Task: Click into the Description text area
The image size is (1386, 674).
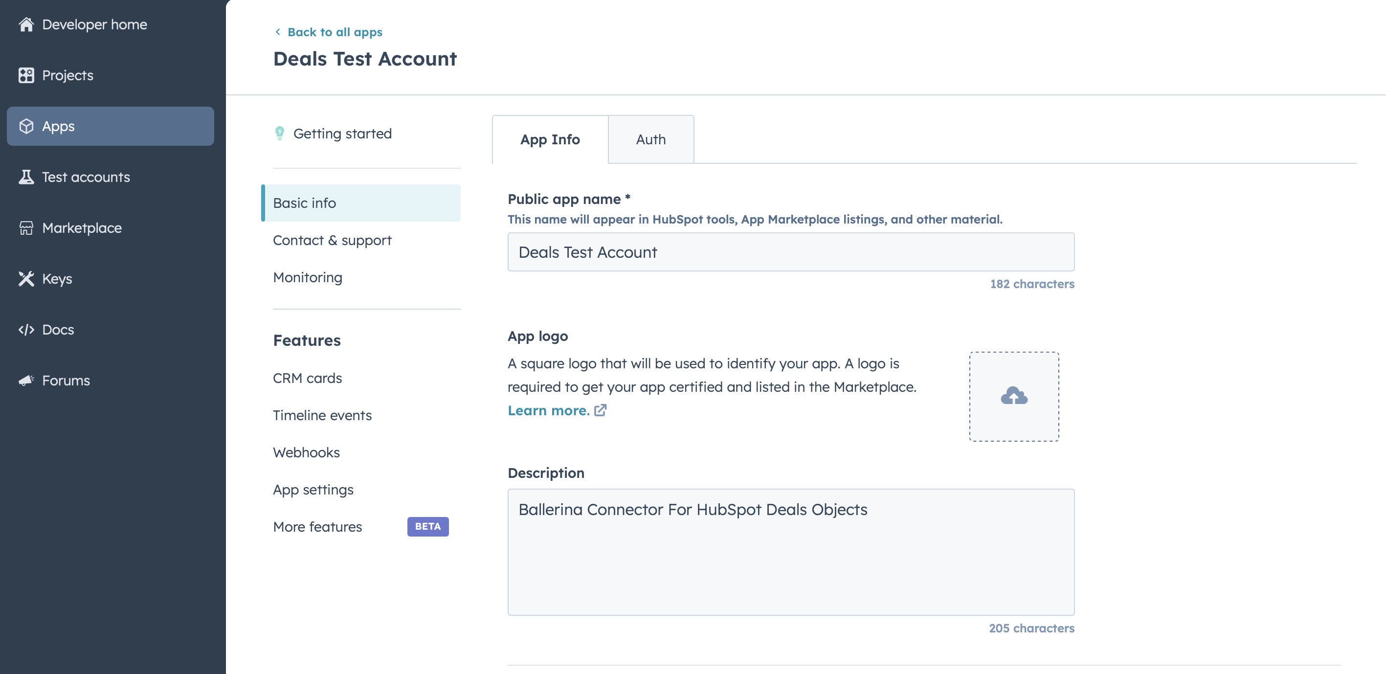Action: coord(790,552)
